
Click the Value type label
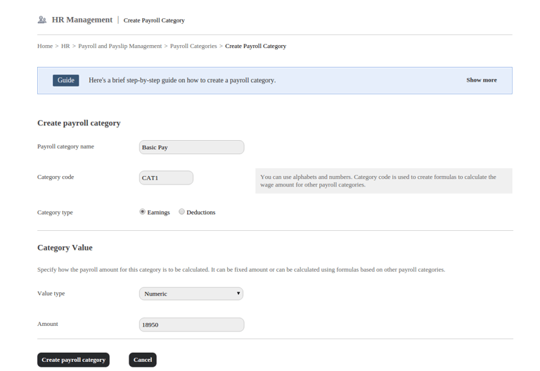[x=51, y=294]
